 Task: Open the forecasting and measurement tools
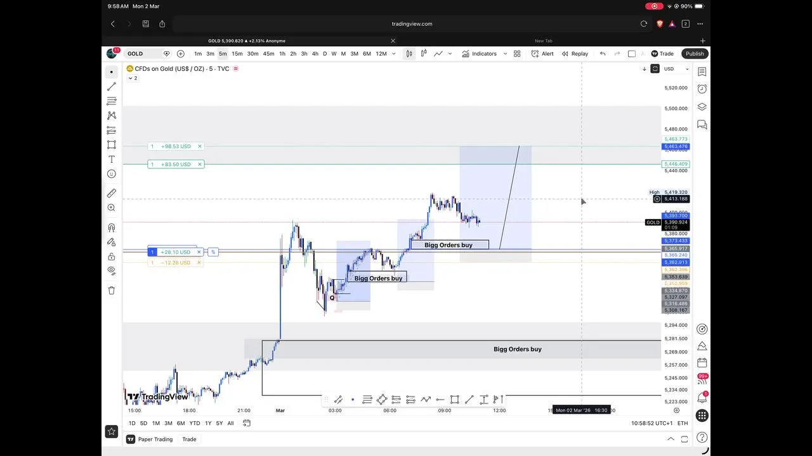pos(112,130)
